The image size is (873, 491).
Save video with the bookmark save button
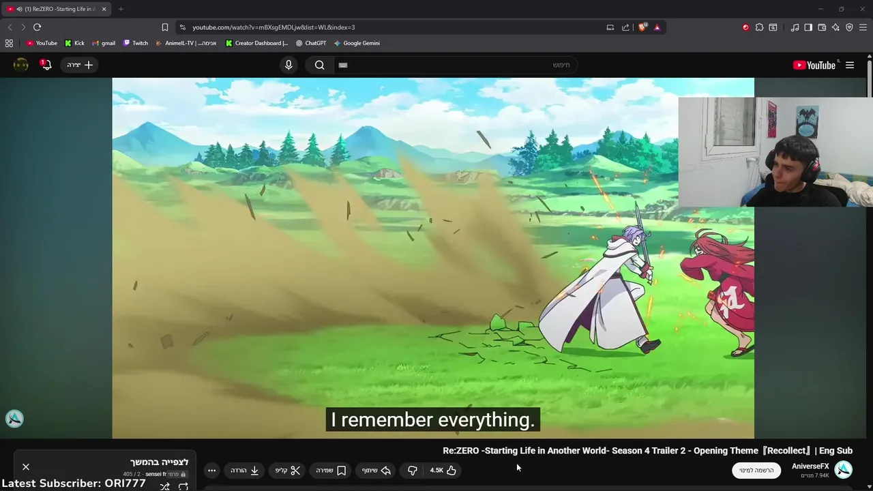[331, 471]
